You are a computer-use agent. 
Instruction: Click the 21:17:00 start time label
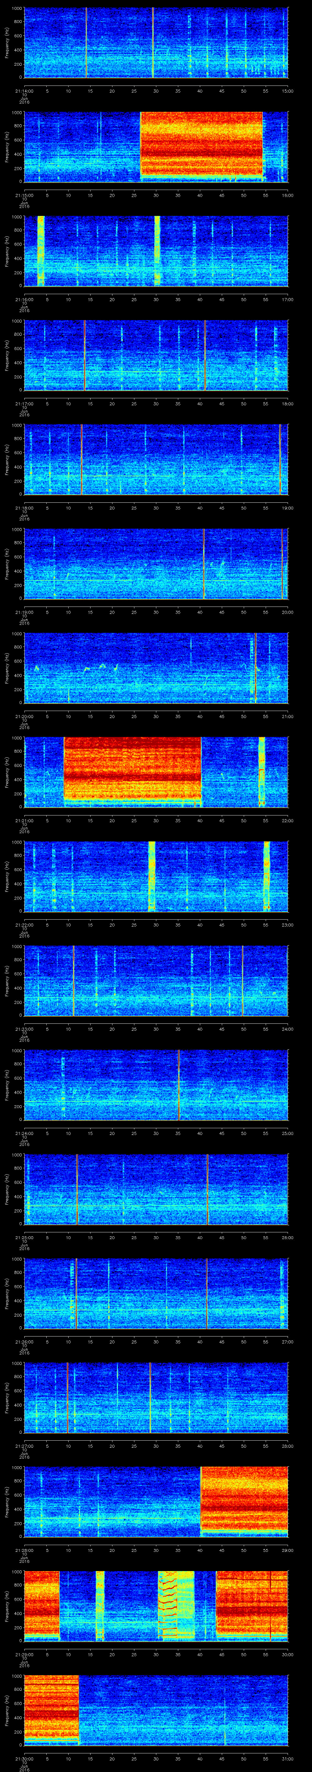(x=24, y=404)
